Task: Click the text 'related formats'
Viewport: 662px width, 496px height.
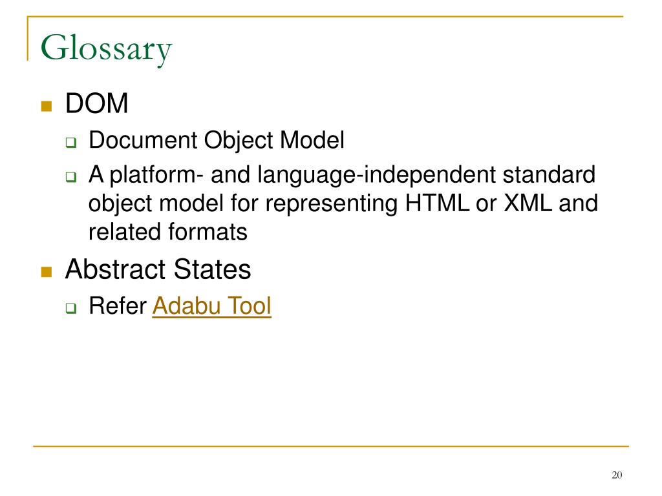Action: (168, 232)
